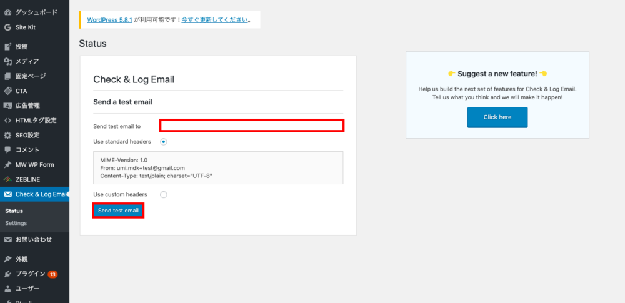Viewport: 625px width, 303px height.
Task: Open the Settings submenu under Check & Log Email
Action: tap(16, 223)
